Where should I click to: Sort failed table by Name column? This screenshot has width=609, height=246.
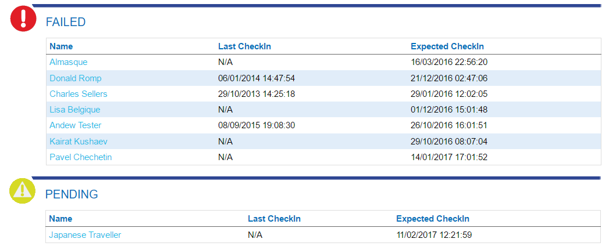(x=61, y=46)
